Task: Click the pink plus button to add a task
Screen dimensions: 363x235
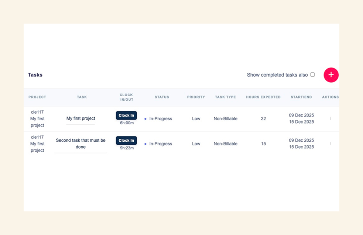Action: click(331, 75)
